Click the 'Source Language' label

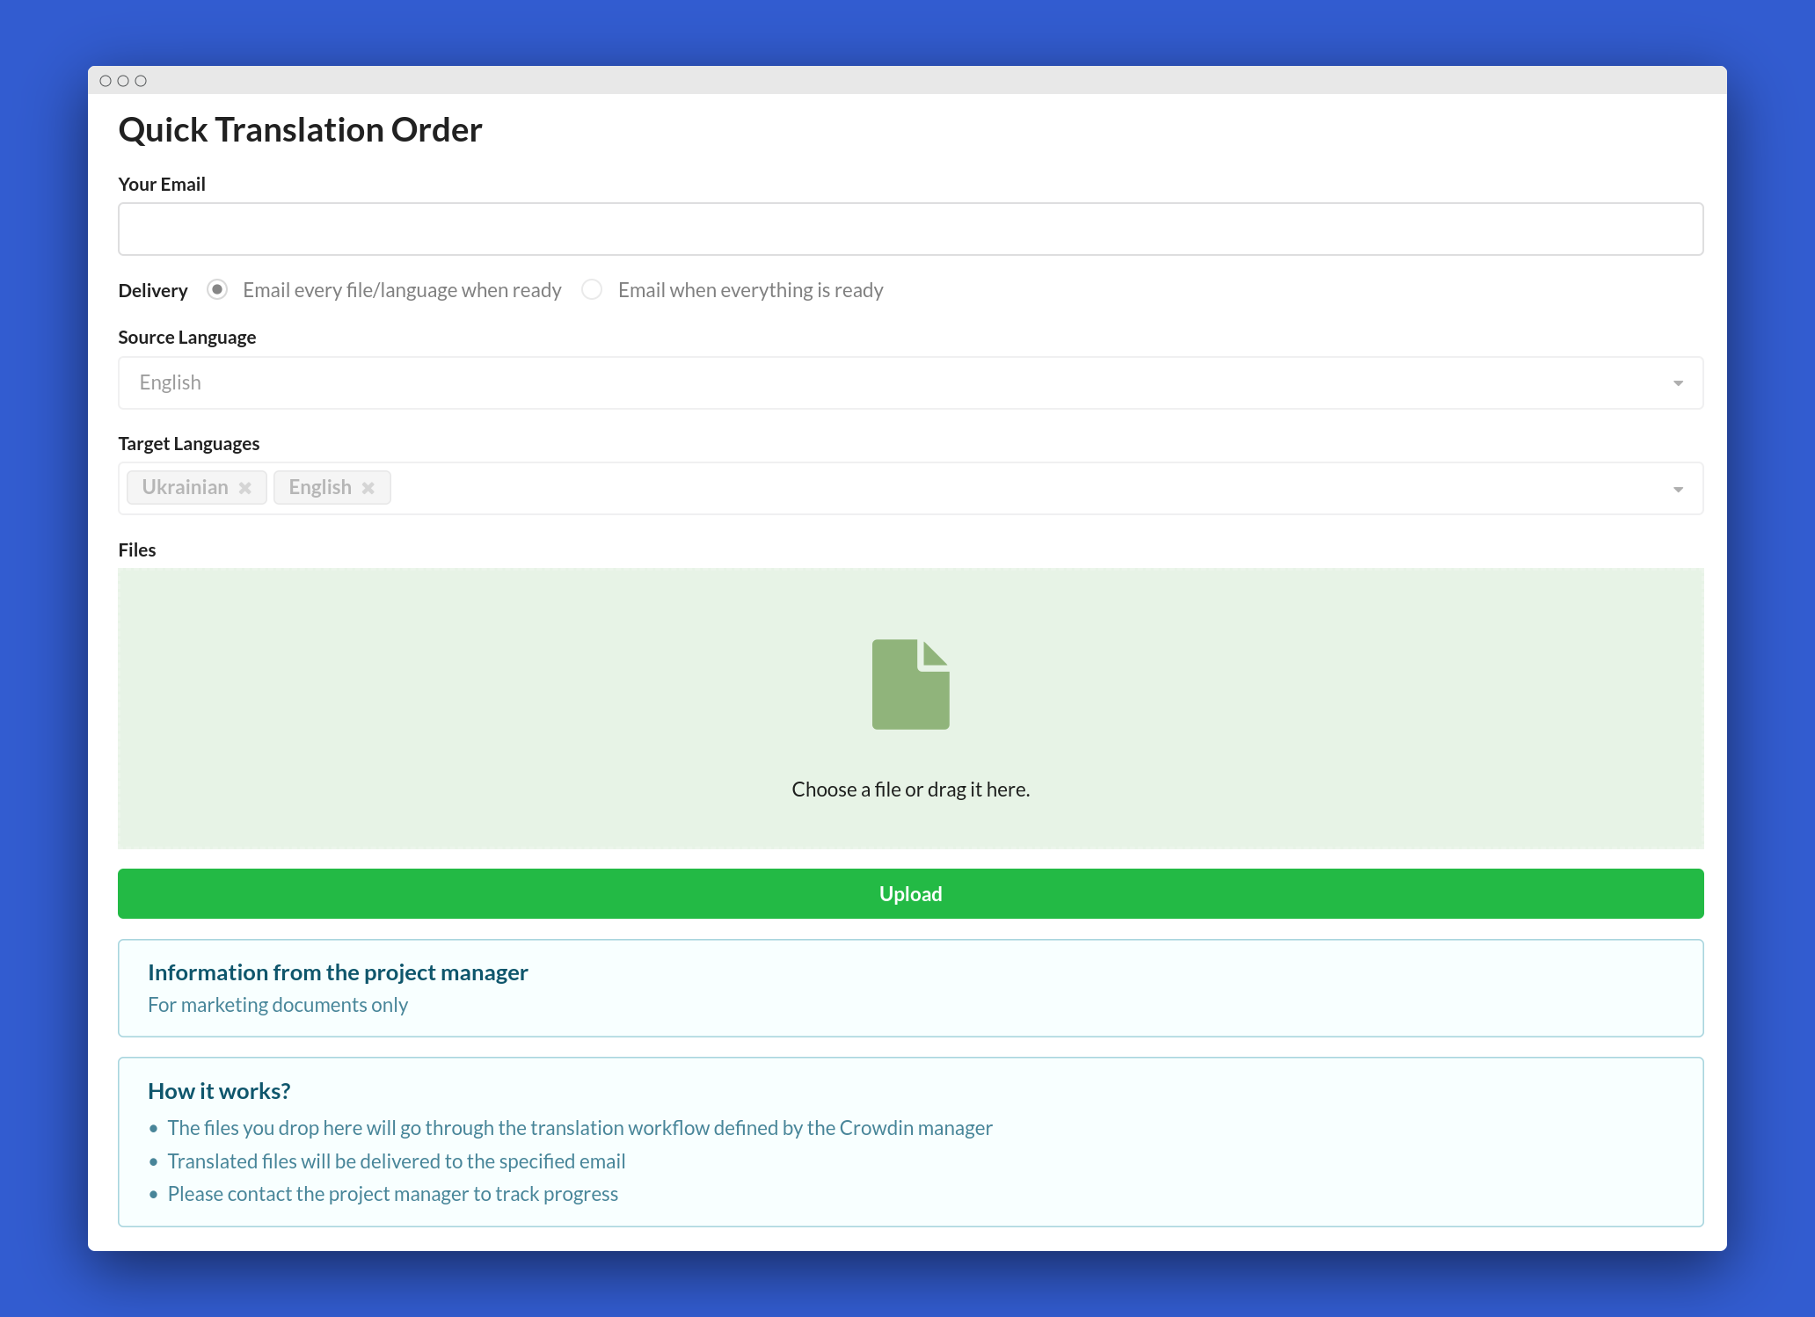(187, 338)
